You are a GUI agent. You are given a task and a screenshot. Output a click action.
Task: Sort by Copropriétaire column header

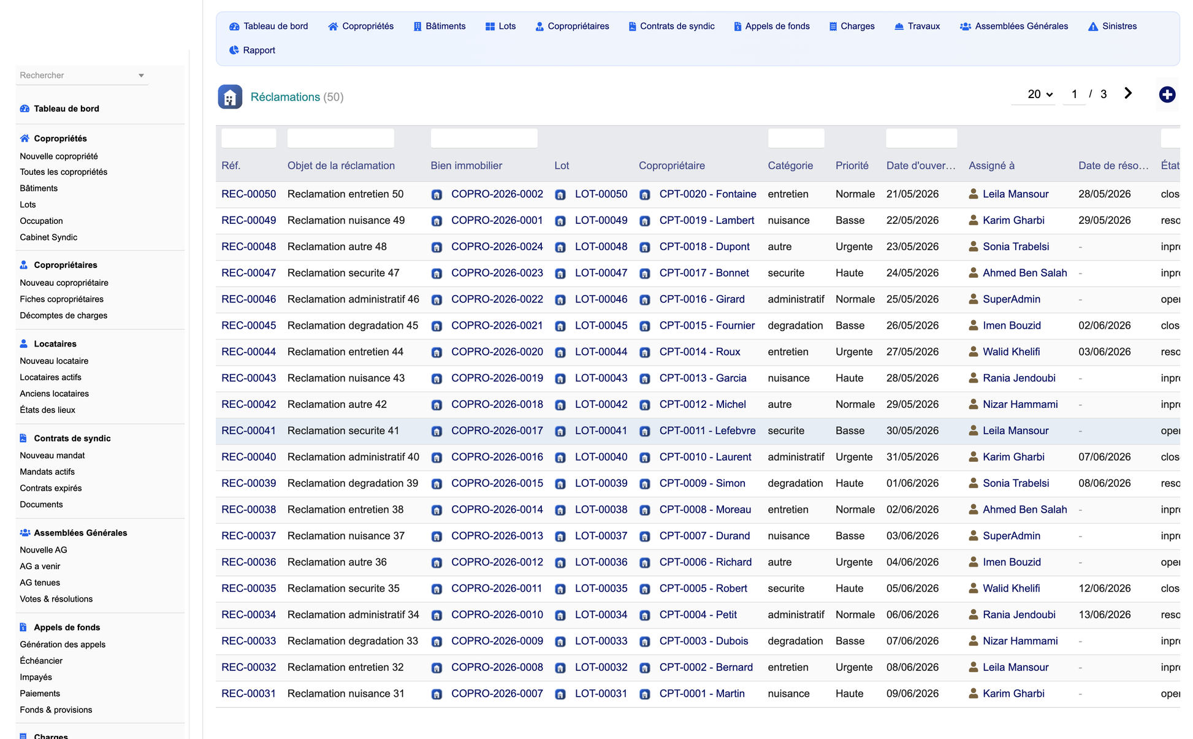pos(671,166)
